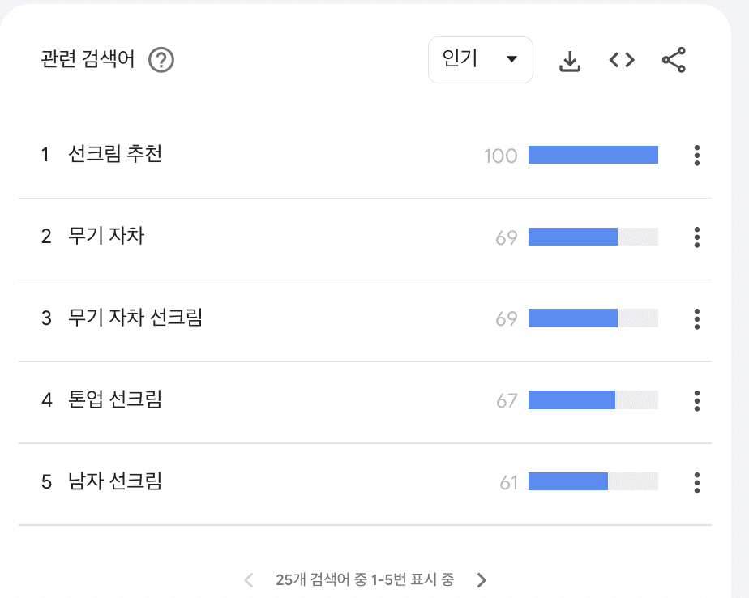The image size is (749, 598).
Task: Select the 무기 자차 query
Action: 106,236
